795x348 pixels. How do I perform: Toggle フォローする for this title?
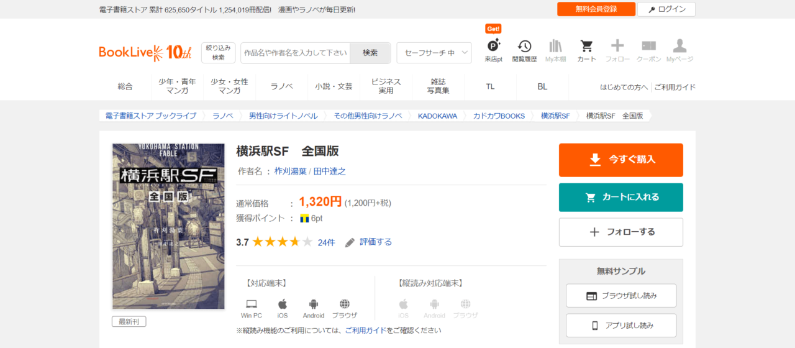pos(620,232)
